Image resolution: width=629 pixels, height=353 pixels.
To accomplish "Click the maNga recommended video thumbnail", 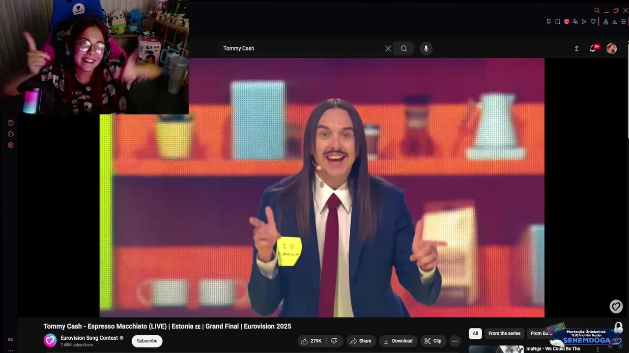I will click(x=496, y=350).
